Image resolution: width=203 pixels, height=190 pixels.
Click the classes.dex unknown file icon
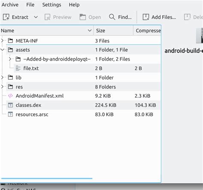(10, 105)
